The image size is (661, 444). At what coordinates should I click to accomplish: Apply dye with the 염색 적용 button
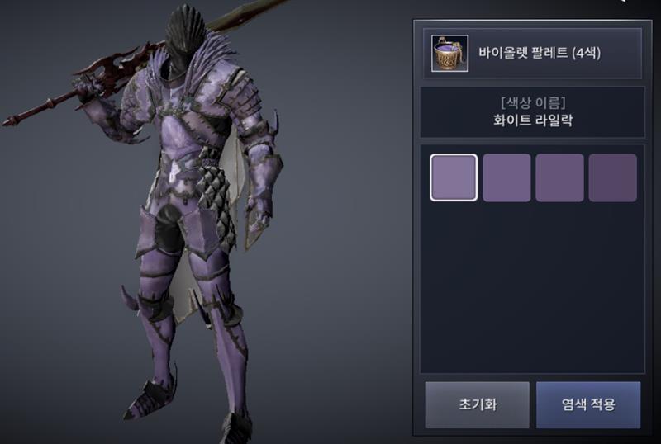coord(588,405)
